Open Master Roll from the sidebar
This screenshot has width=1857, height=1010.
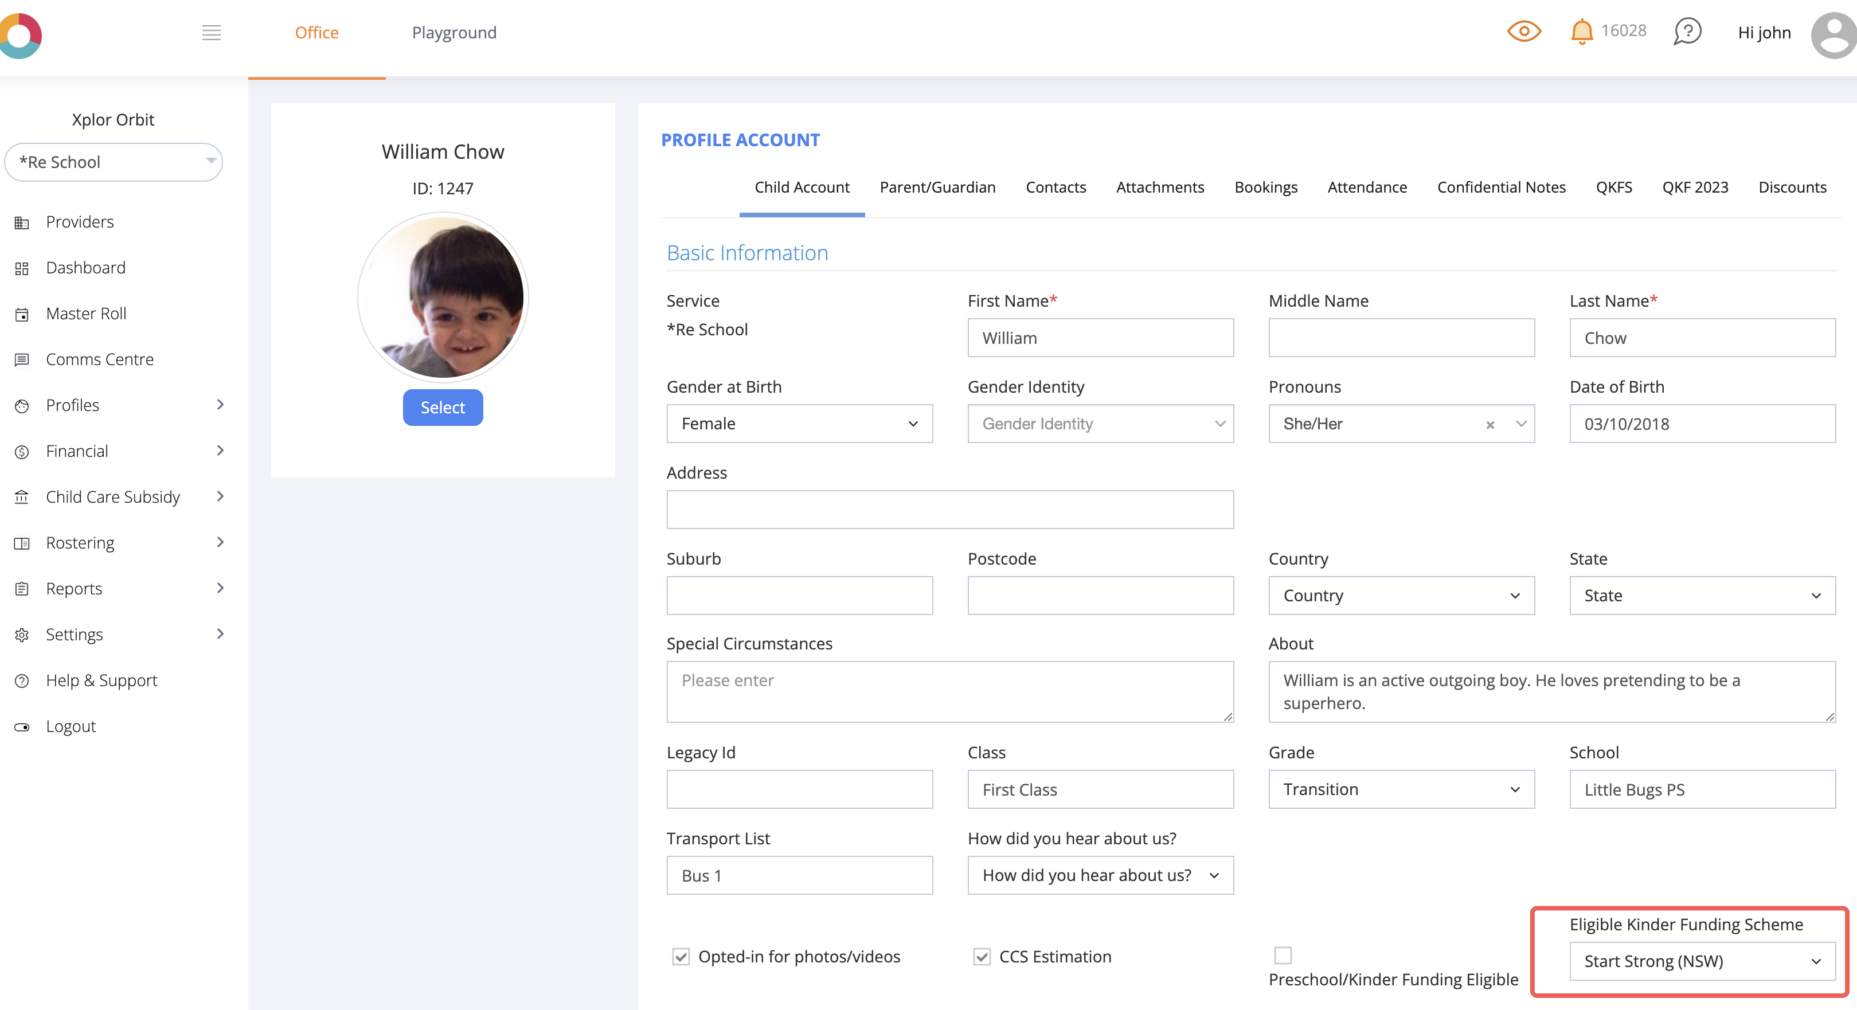(x=86, y=313)
